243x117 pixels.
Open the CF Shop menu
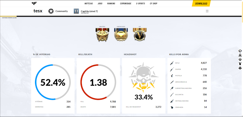[153, 3]
